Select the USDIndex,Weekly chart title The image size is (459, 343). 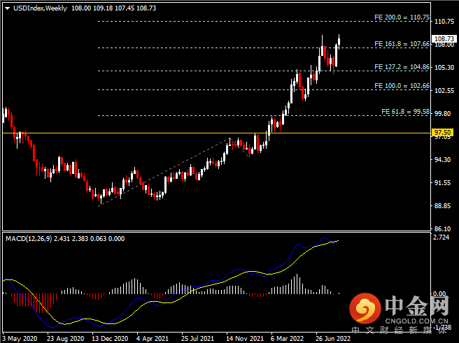(41, 8)
